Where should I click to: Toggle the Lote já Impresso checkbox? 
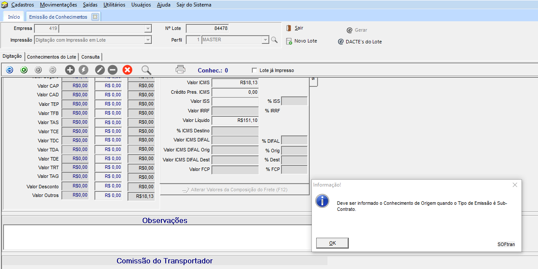(255, 70)
